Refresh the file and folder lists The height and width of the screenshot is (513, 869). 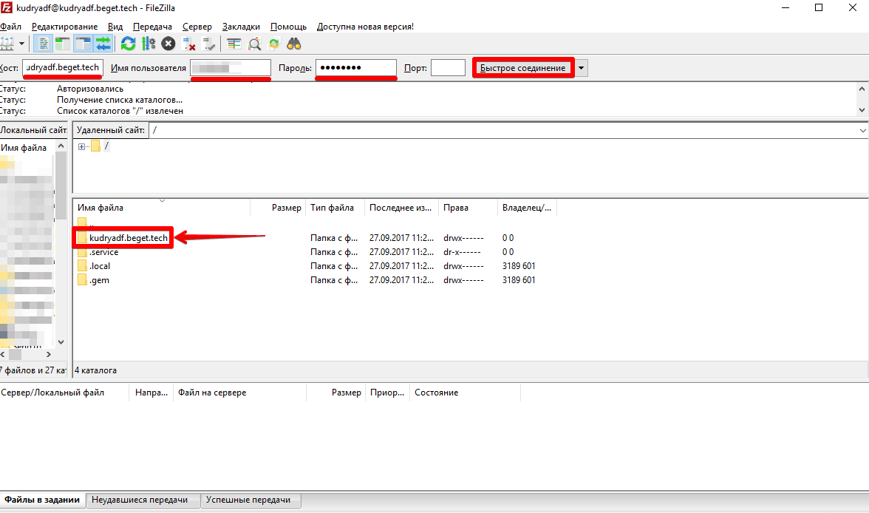tap(128, 44)
